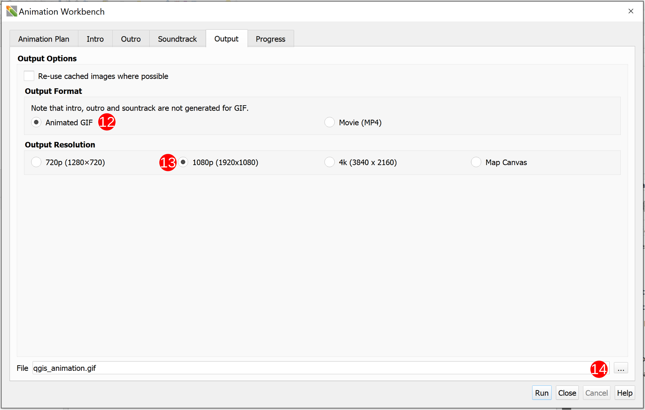645x410 pixels.
Task: Select 1080p 1920x1080 resolution
Action: (184, 162)
